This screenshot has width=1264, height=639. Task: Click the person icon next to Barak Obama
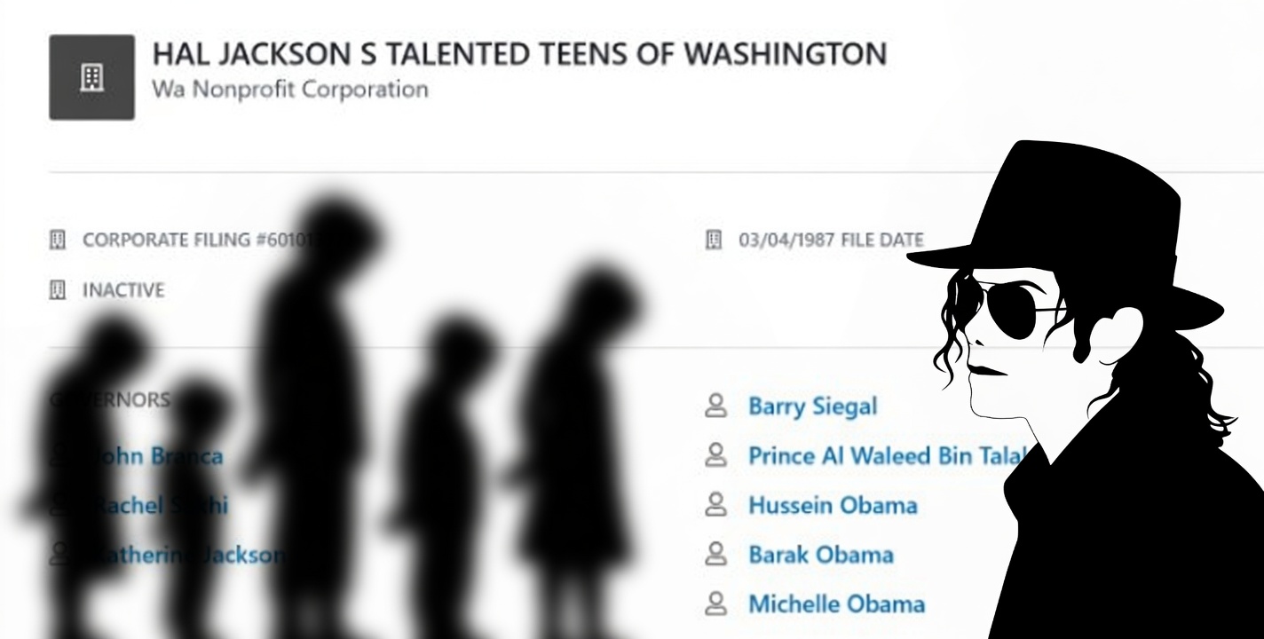click(715, 555)
